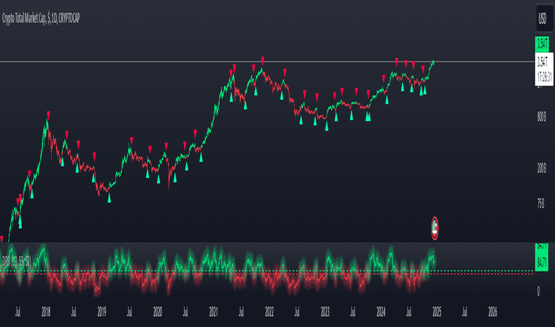Screen dimensions: 555x327
Task: Click the 2023 label on time axis
Action: pos(325,312)
